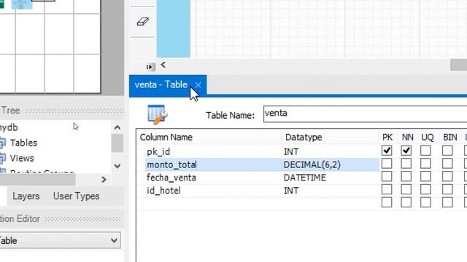Viewport: 467px width, 262px height.
Task: Click the table editor wrench icon
Action: point(158,114)
